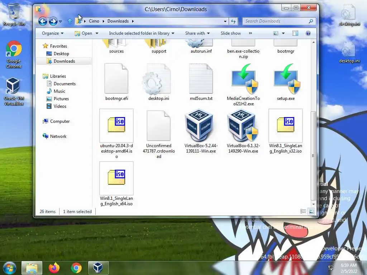Switch to large icons view in status bar
This screenshot has height=275, width=367.
coord(311,211)
